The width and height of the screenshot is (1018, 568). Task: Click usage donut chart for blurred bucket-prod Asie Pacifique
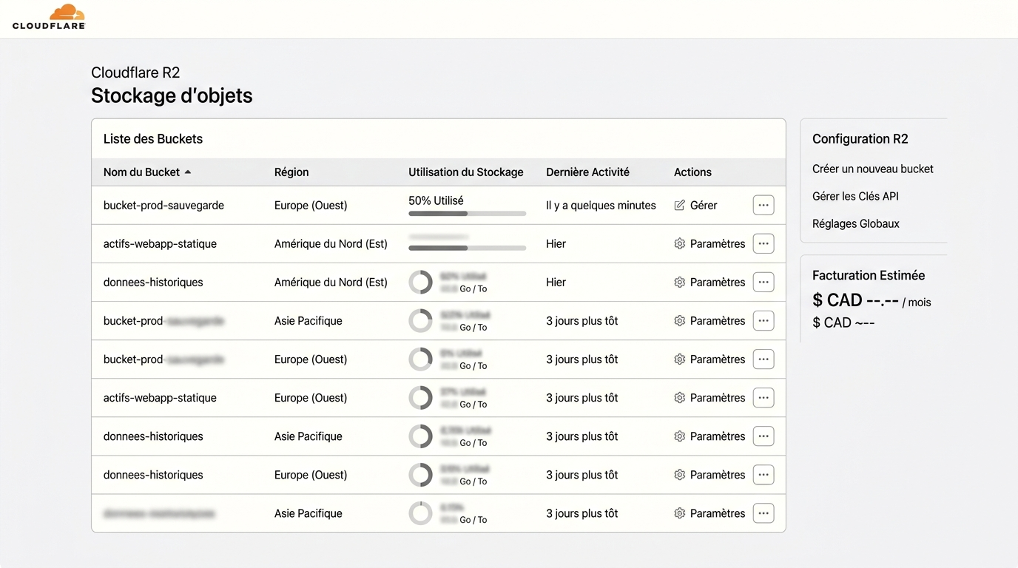(421, 320)
